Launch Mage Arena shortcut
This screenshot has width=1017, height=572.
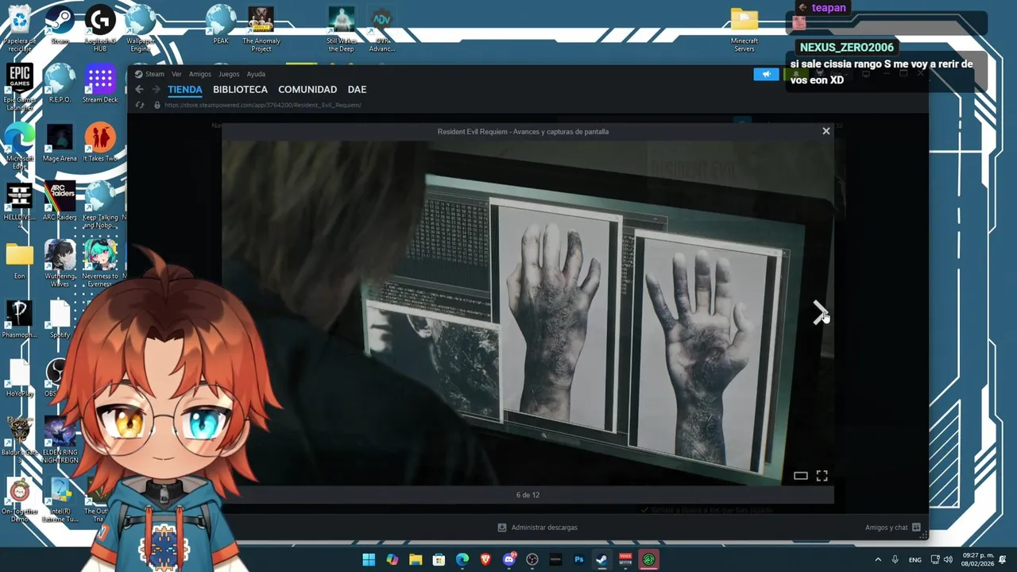[60, 142]
